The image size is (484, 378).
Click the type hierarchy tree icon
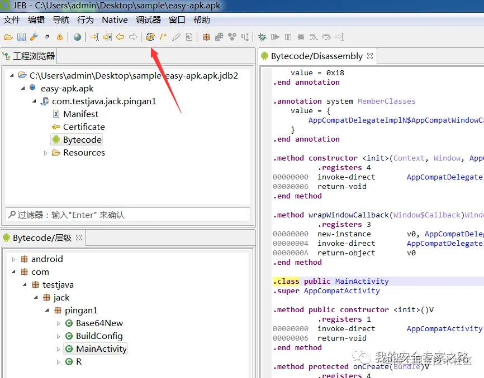click(245, 37)
